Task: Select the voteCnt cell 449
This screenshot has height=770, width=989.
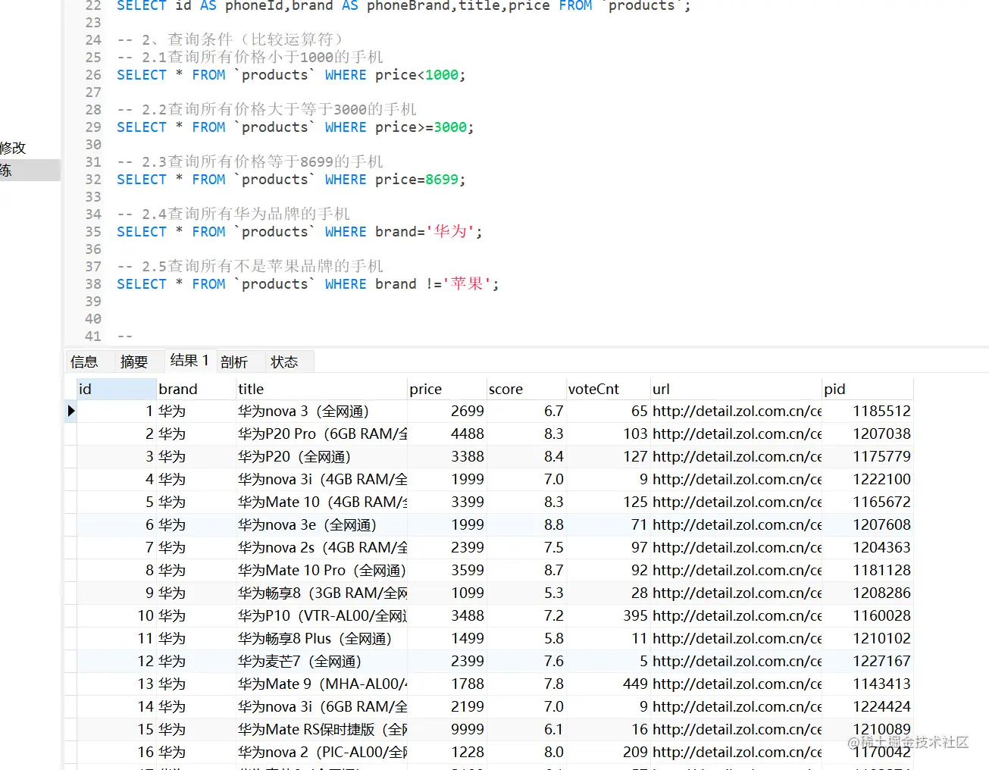Action: click(x=608, y=684)
